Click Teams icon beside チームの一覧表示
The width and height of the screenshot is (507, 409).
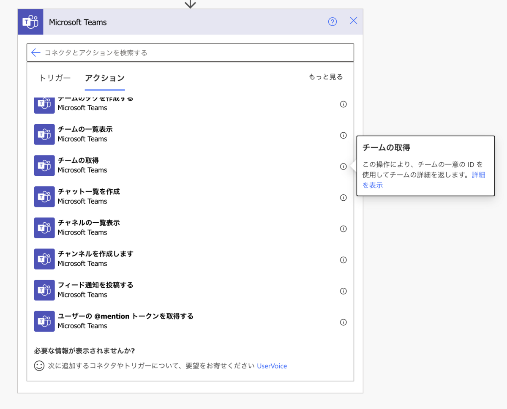pyautogui.click(x=44, y=134)
